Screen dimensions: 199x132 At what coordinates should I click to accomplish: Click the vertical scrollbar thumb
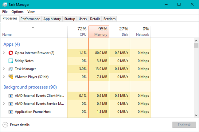pyautogui.click(x=196, y=45)
